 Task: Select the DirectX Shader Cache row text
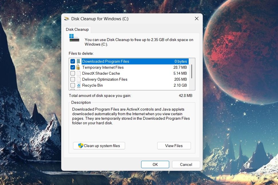click(101, 73)
